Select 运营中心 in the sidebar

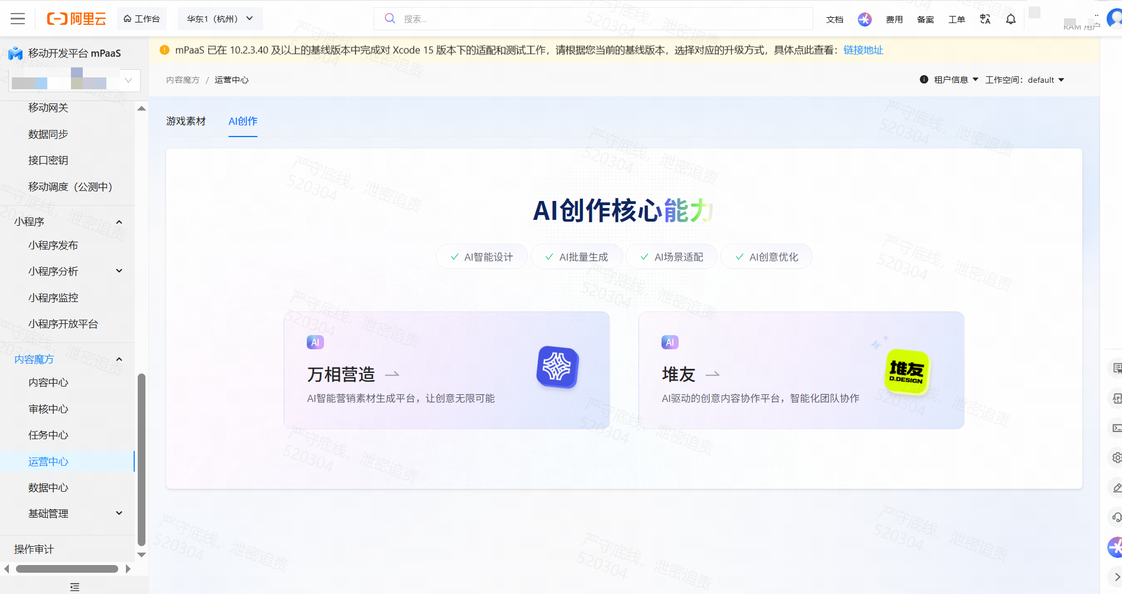tap(48, 462)
